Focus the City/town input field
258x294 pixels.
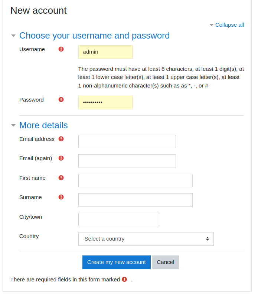click(118, 219)
